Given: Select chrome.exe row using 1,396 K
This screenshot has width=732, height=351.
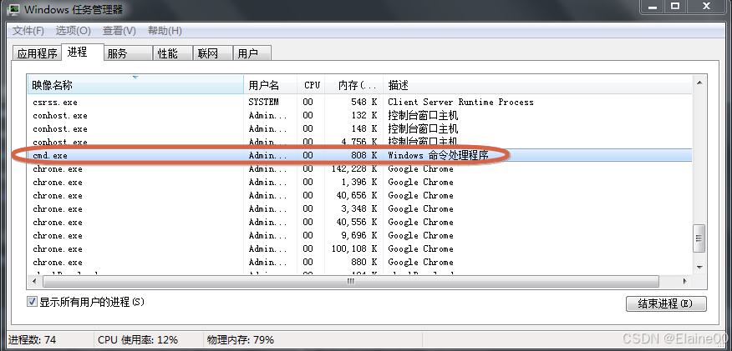Looking at the screenshot, I should coord(359,182).
